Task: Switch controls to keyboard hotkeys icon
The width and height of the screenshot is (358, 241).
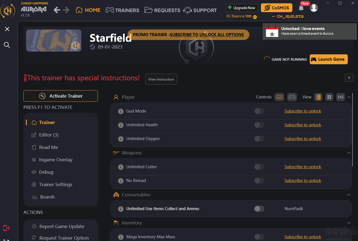Action: pos(279,97)
